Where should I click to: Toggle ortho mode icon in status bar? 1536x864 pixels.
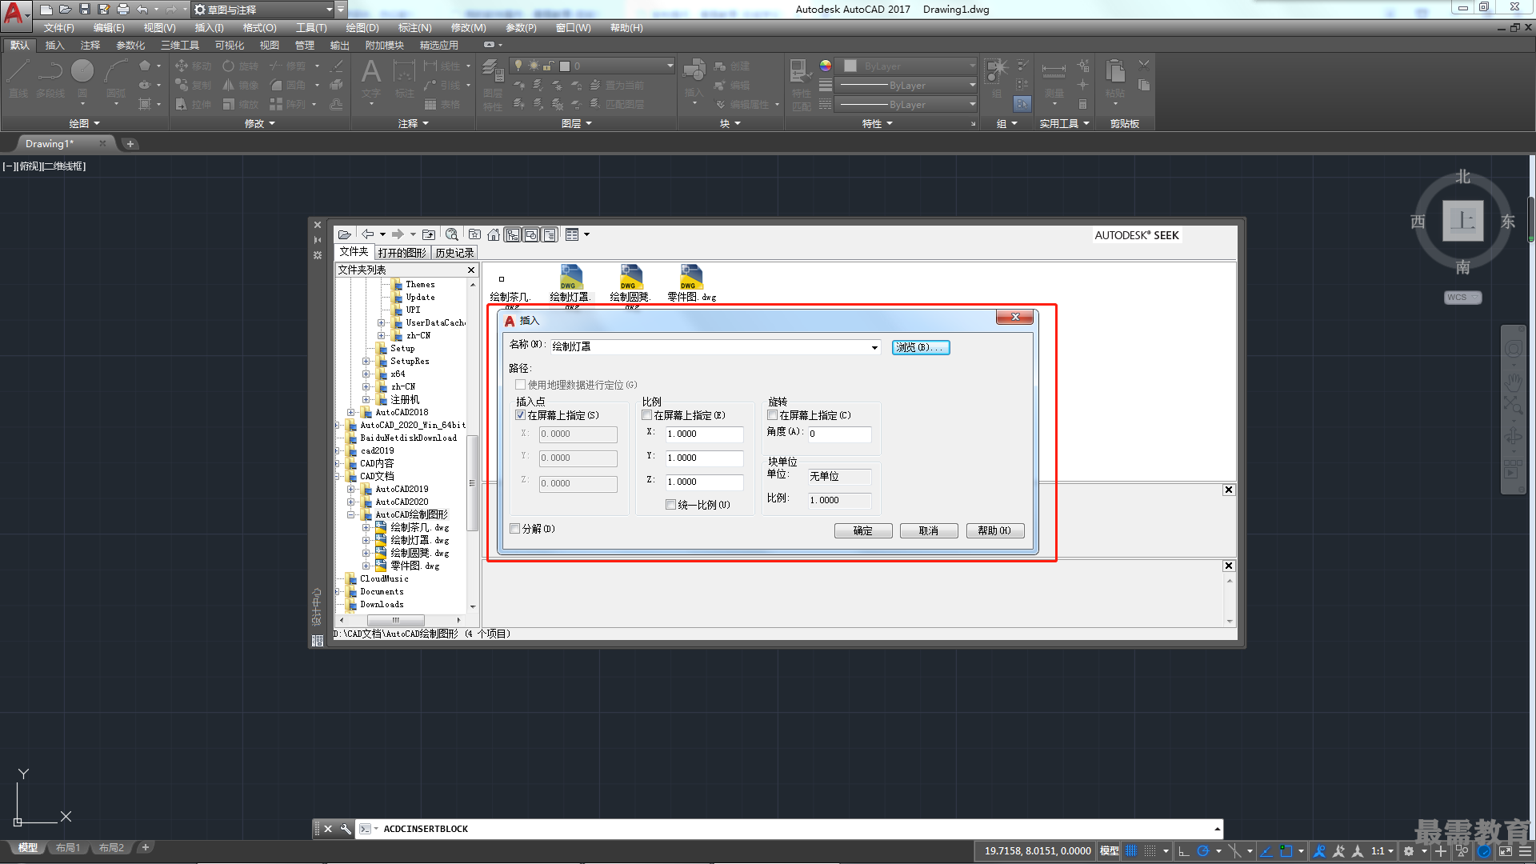coord(1184,850)
